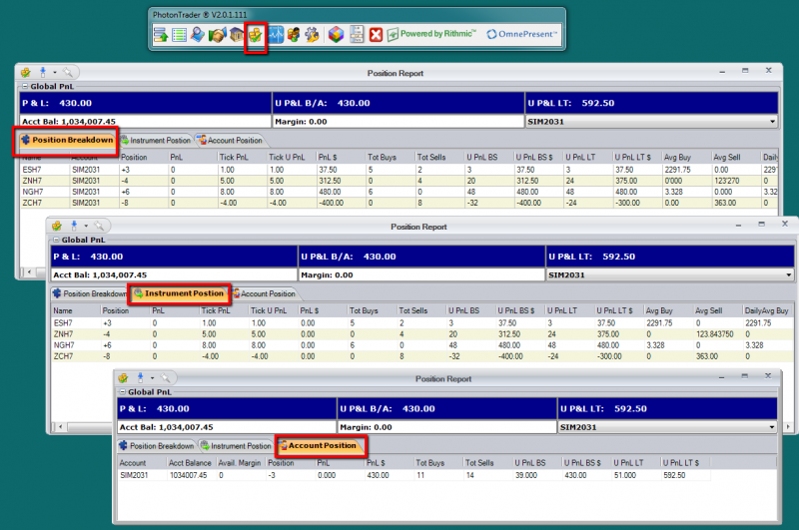This screenshot has width=799, height=530.
Task: Click the pin icon in topmost Position Report window
Action: point(43,72)
